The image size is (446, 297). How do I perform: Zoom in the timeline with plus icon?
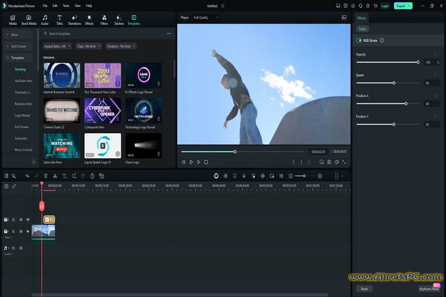320,176
